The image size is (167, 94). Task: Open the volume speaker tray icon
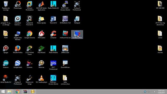[x=155, y=92]
